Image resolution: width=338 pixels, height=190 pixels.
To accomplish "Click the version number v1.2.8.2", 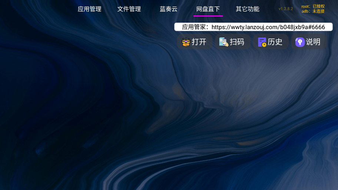I will click(286, 9).
